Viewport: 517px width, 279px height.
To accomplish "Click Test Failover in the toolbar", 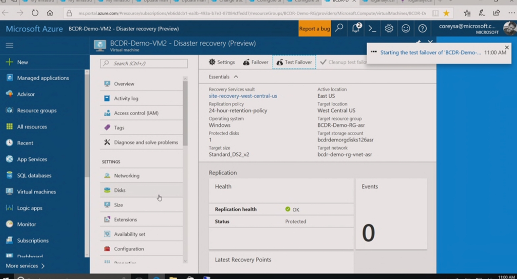I will click(294, 62).
